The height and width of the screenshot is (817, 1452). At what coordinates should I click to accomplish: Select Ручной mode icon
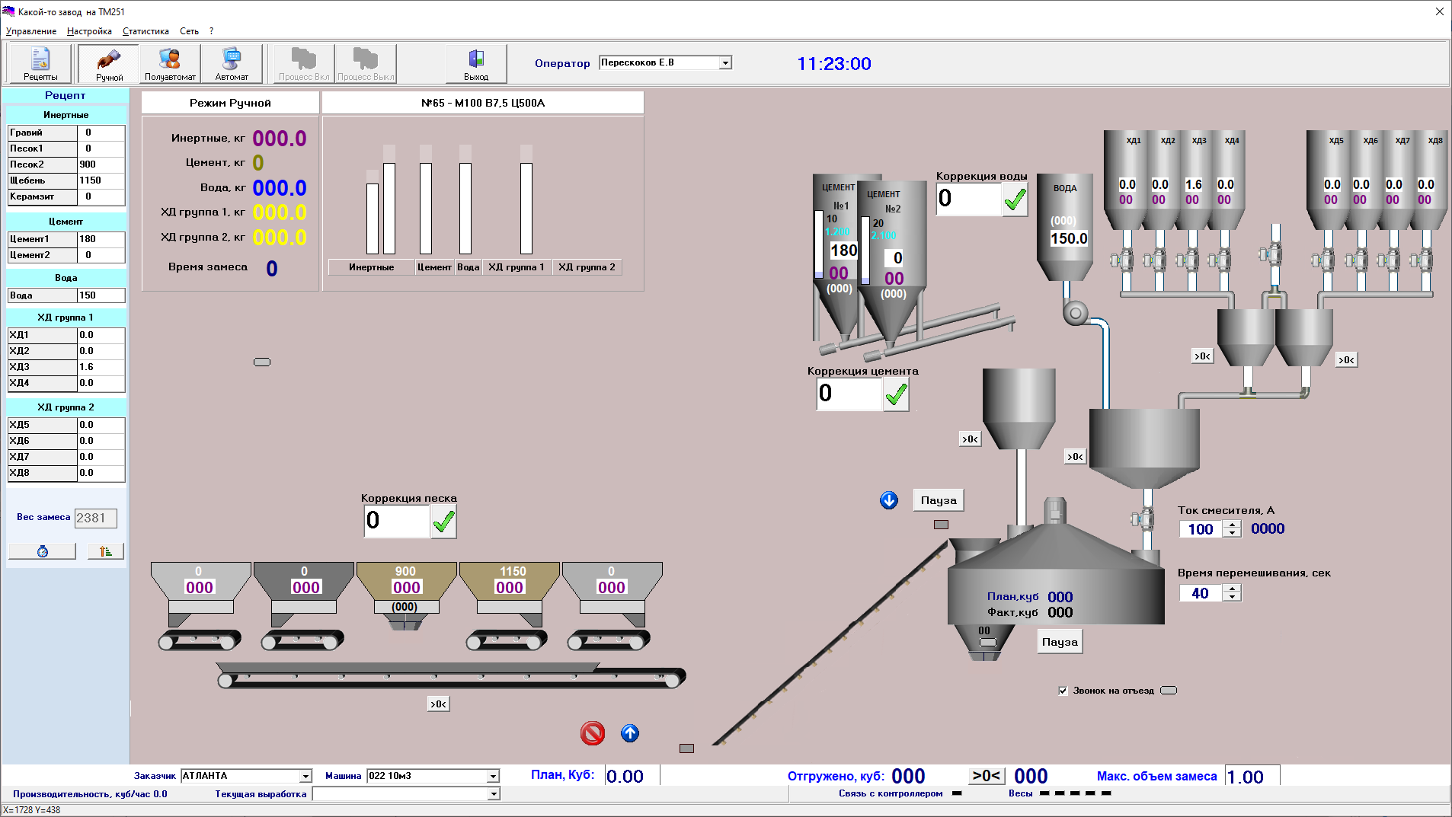click(x=109, y=63)
